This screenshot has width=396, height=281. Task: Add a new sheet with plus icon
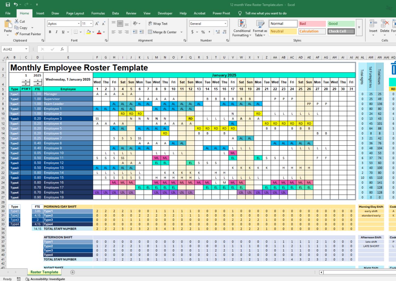click(x=73, y=272)
